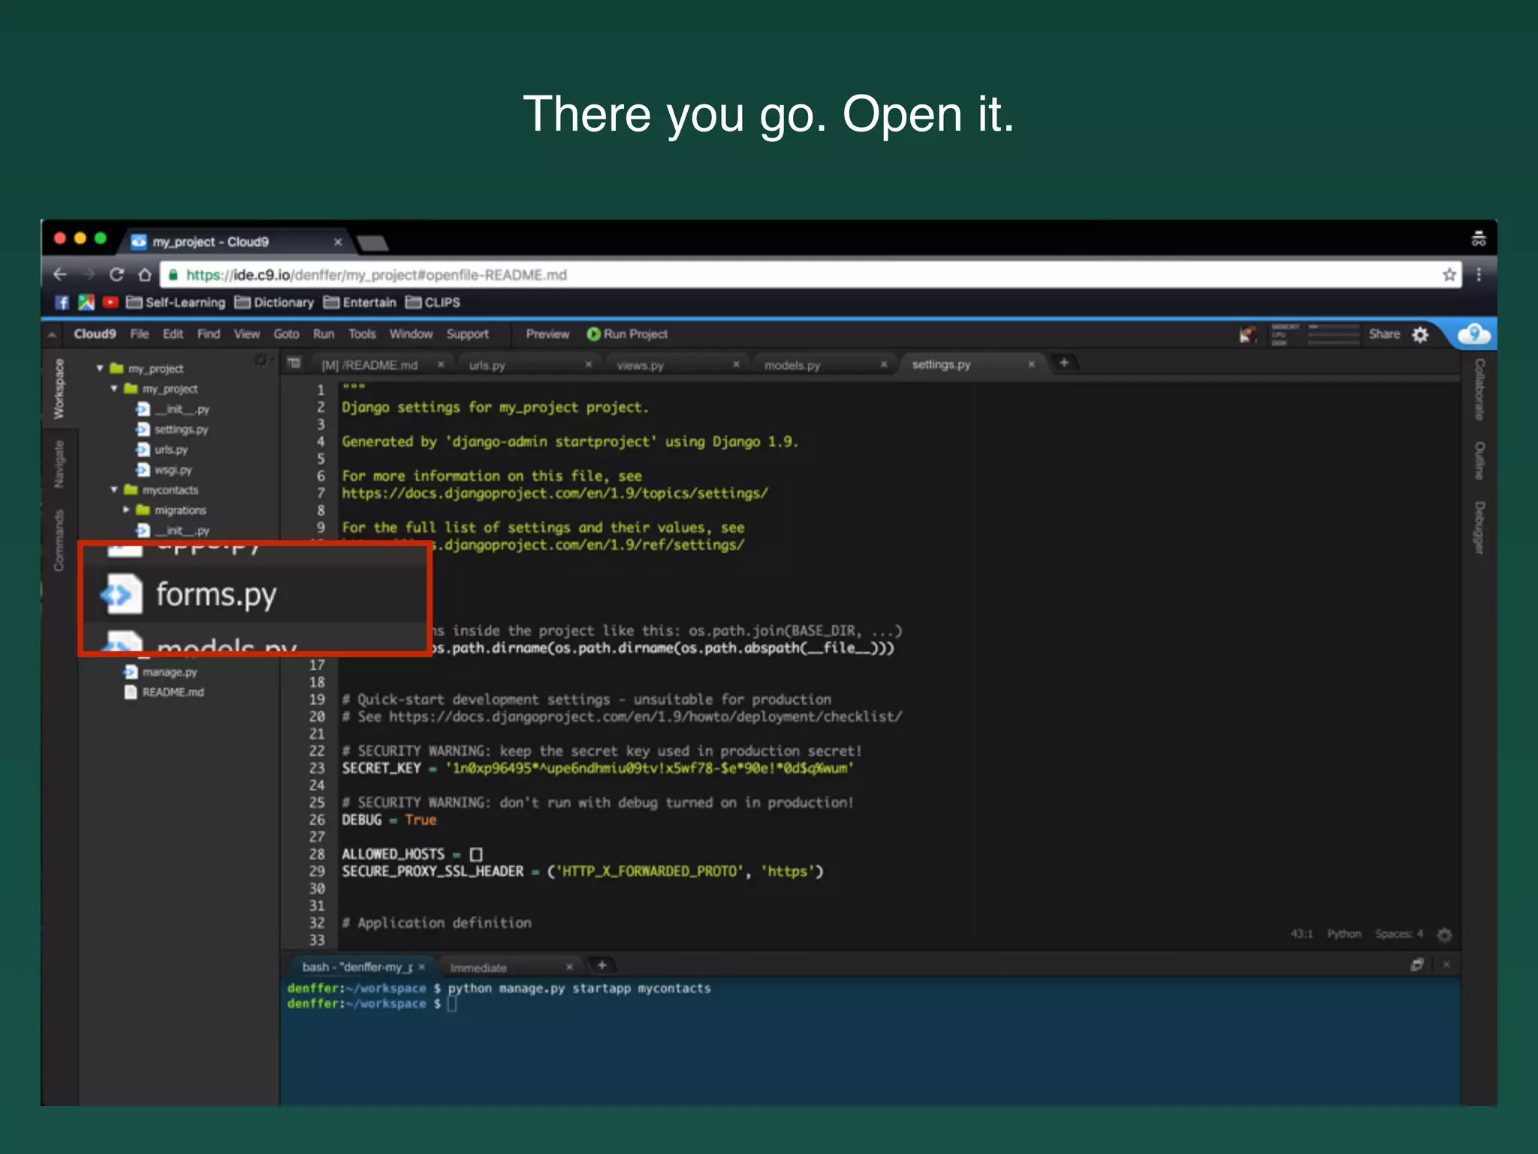1538x1154 pixels.
Task: Click the Share button
Action: (1383, 334)
